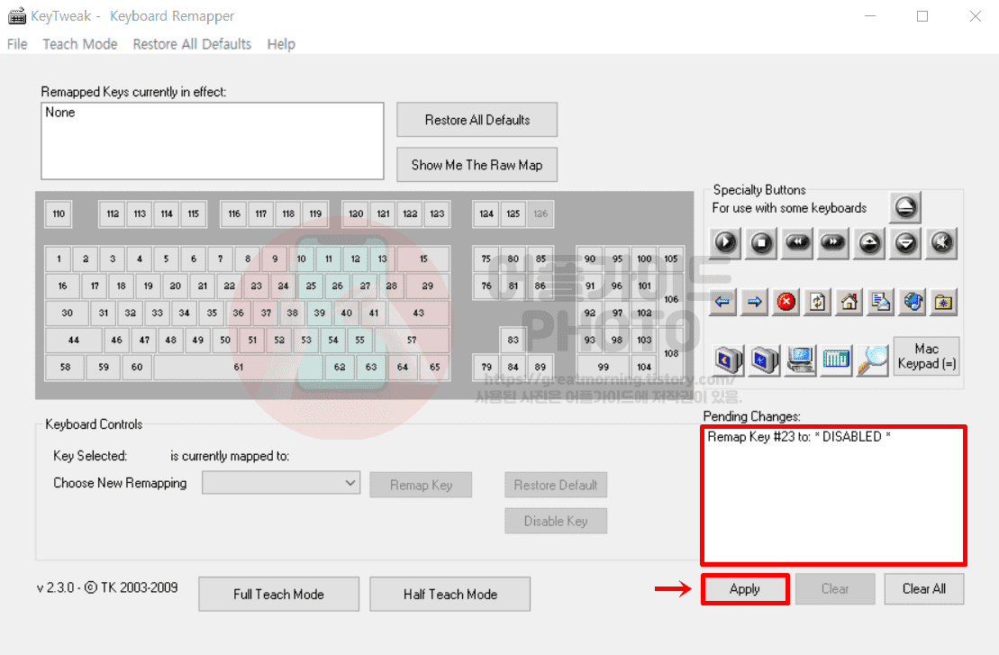The image size is (999, 655).
Task: Open the Teach Mode menu
Action: pos(80,44)
